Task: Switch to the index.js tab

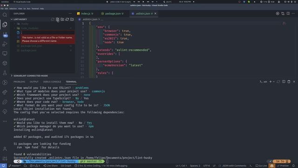Action: point(86,14)
